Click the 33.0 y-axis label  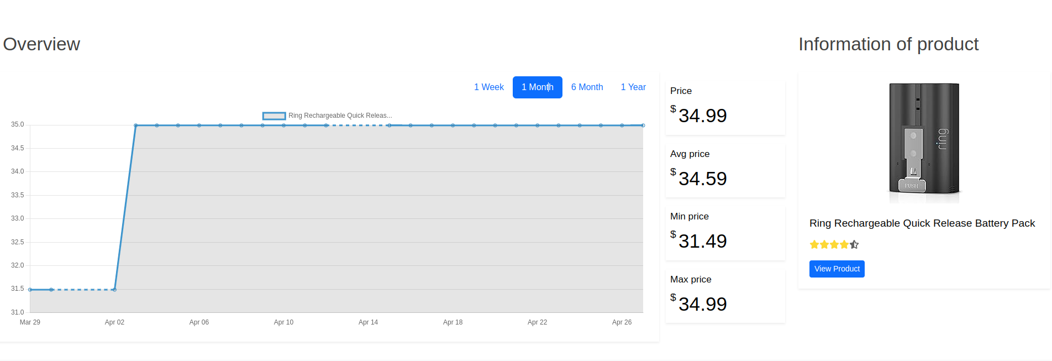(x=18, y=218)
